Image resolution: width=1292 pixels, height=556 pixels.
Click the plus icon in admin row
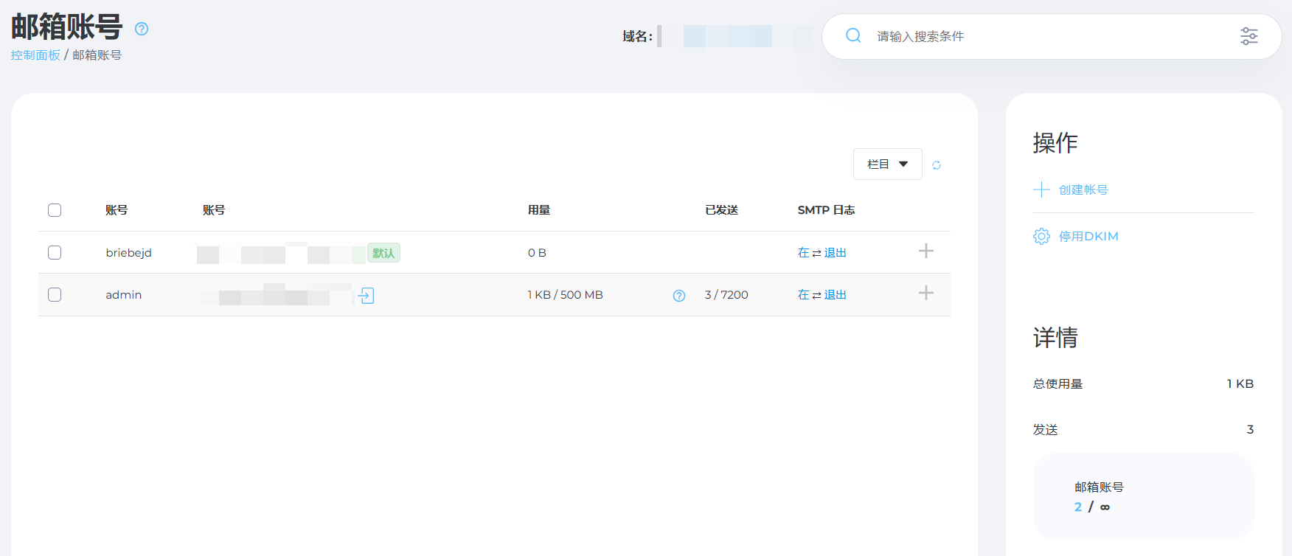[x=926, y=293]
